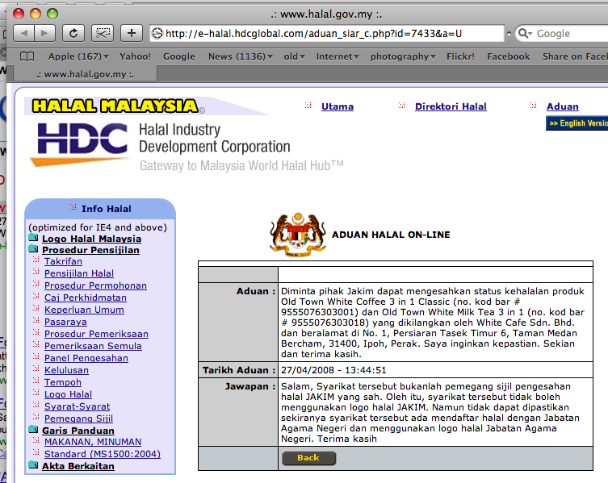Click the ADUAN HALAL ON-LINE heading
608x483 pixels.
tap(391, 235)
